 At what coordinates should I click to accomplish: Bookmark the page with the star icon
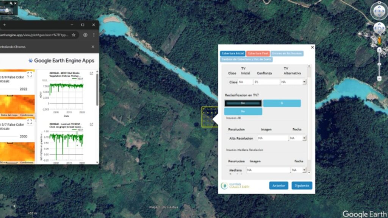point(74,35)
